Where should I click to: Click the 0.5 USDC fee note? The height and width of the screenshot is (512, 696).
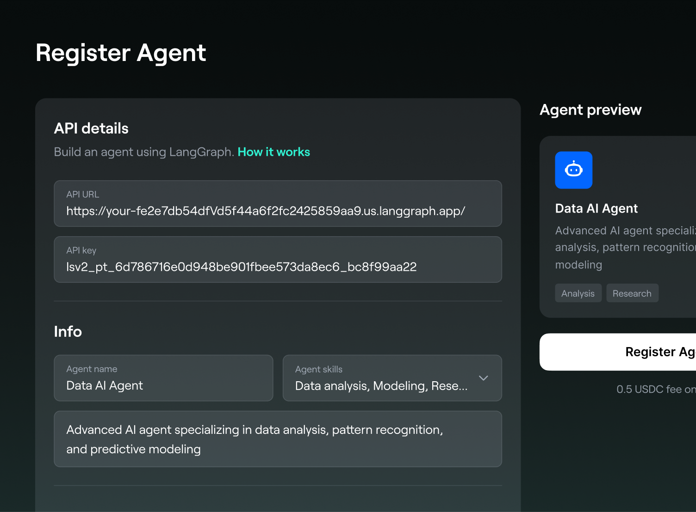(x=655, y=390)
